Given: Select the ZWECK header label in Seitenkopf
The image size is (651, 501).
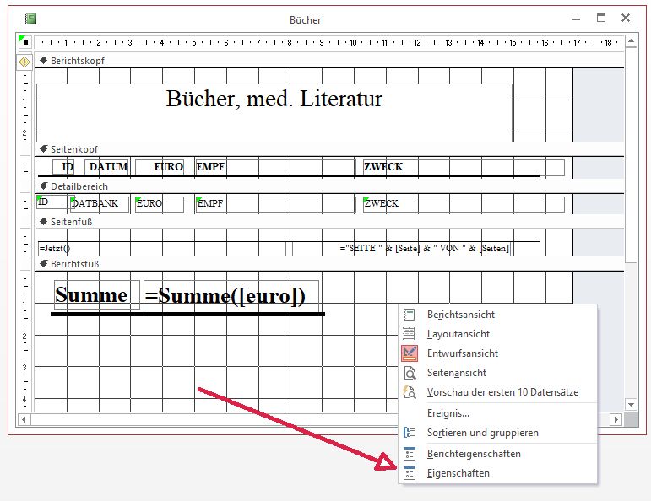Looking at the screenshot, I should click(x=464, y=167).
